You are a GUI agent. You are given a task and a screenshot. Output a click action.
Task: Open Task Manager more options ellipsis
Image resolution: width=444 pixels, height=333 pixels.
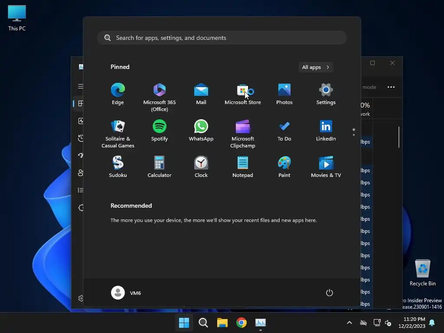[391, 87]
